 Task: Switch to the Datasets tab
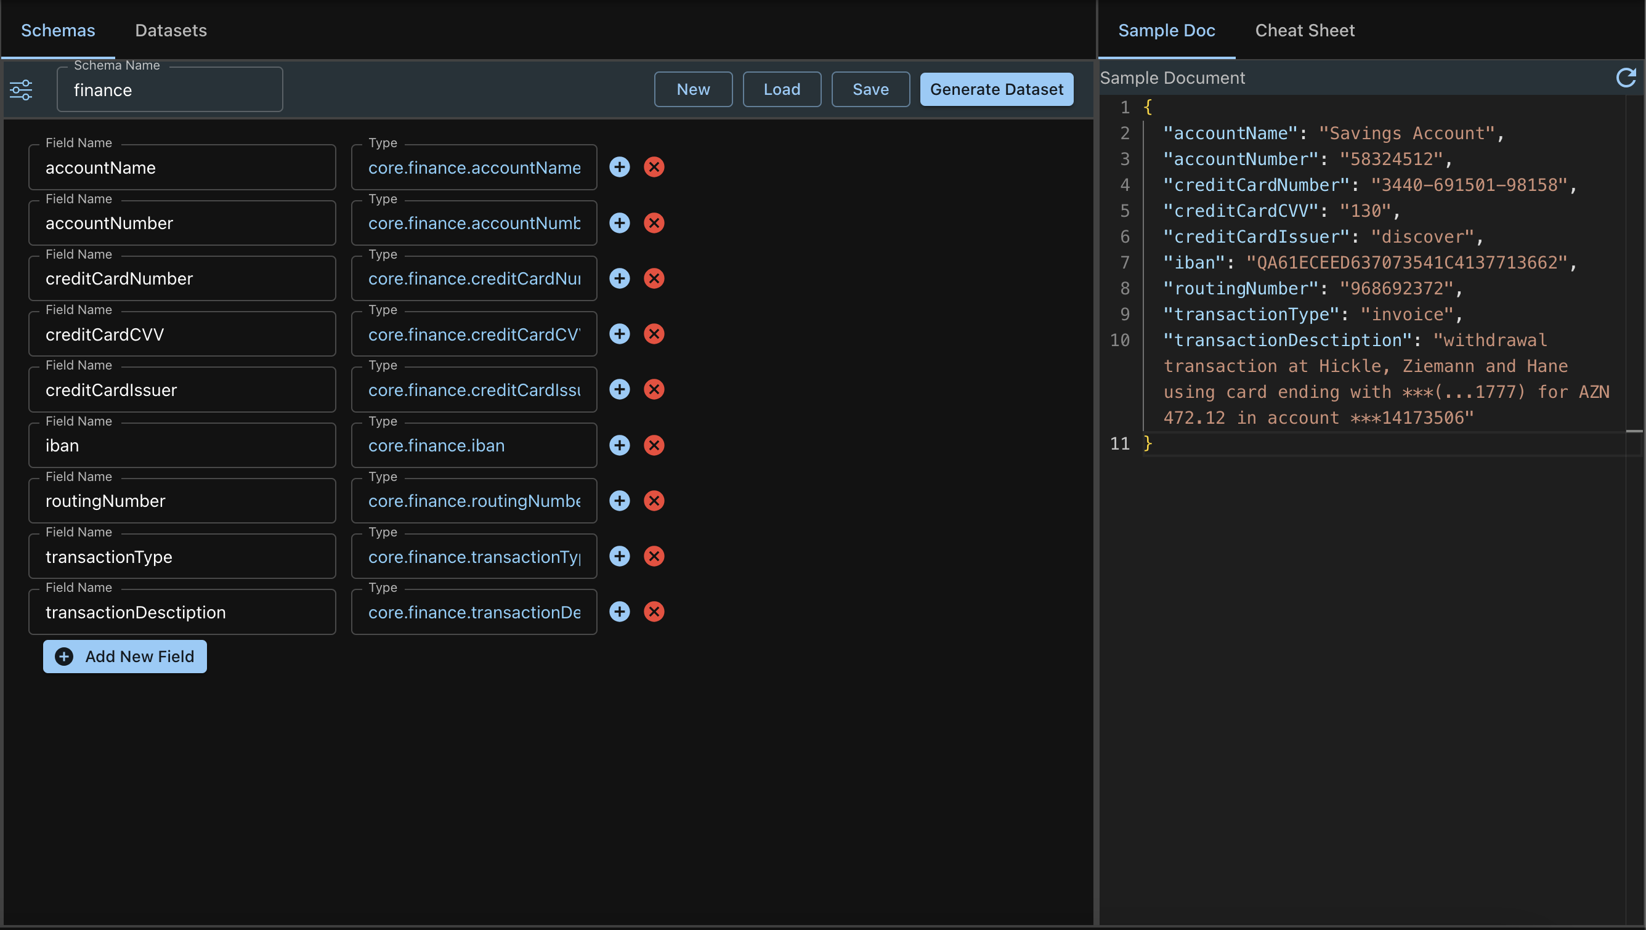coord(171,31)
